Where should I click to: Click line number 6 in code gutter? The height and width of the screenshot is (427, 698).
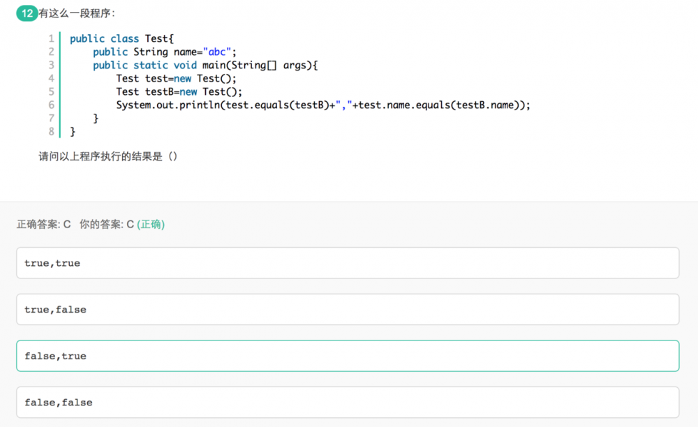51,105
